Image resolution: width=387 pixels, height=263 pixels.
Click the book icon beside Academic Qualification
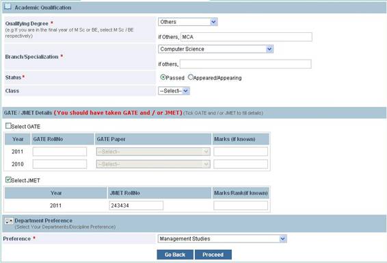point(8,6)
